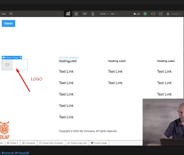Check the green status checkmark
The height and width of the screenshot is (155, 184).
pos(145,14)
